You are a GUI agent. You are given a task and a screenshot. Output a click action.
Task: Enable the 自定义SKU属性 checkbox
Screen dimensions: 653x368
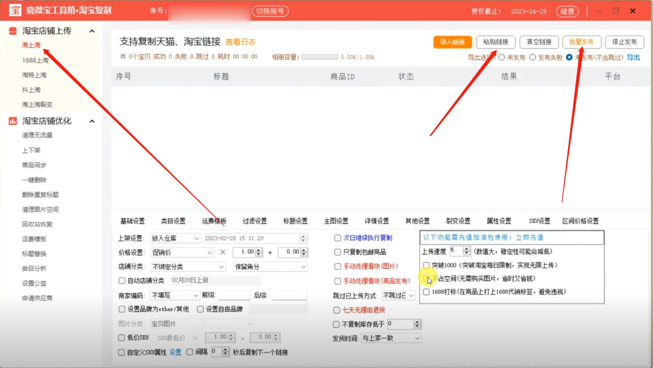click(x=121, y=353)
